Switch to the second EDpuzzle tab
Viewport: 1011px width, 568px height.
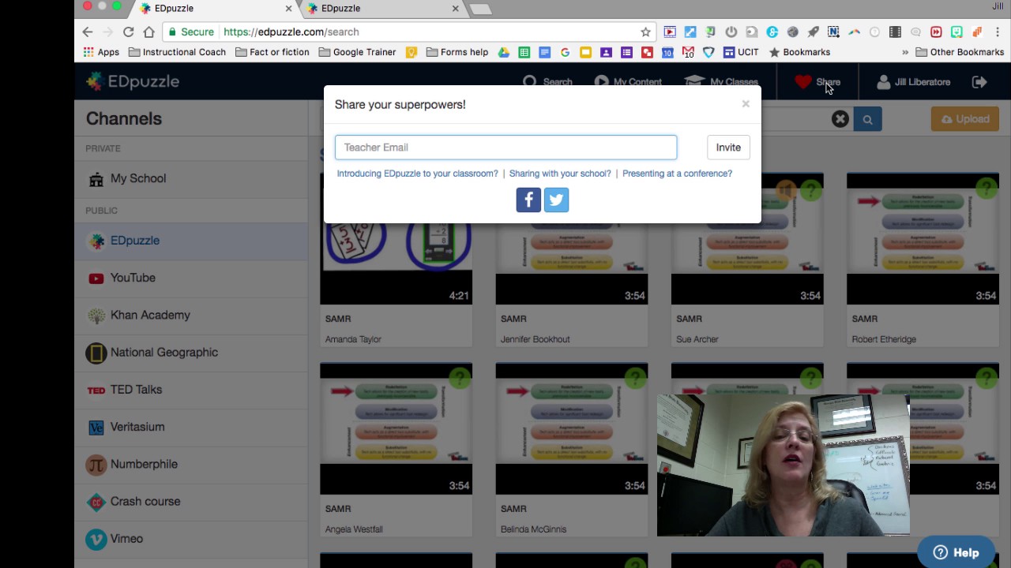click(381, 9)
